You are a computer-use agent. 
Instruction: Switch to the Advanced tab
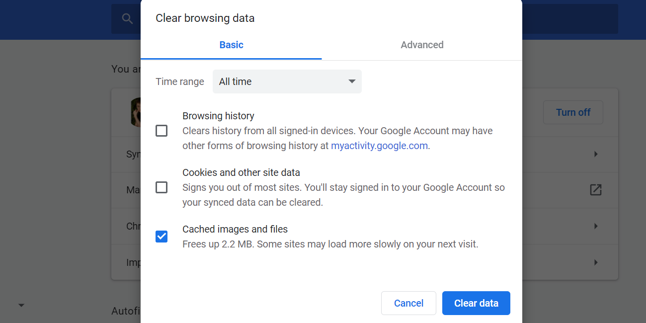click(x=422, y=45)
